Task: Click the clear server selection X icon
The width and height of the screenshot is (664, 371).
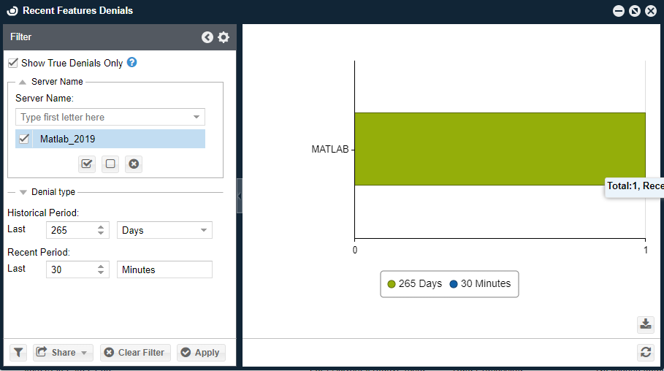Action: tap(134, 164)
